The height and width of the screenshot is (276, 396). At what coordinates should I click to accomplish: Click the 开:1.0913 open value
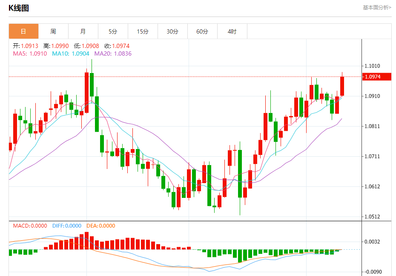26,46
